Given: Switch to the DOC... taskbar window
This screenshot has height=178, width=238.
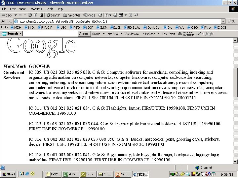Looking at the screenshot, I should 54,174.
